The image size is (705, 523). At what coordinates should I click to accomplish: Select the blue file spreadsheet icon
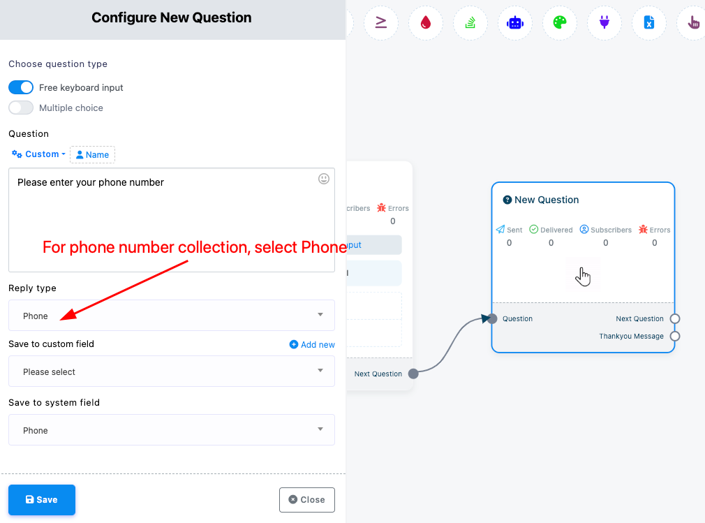tap(648, 22)
